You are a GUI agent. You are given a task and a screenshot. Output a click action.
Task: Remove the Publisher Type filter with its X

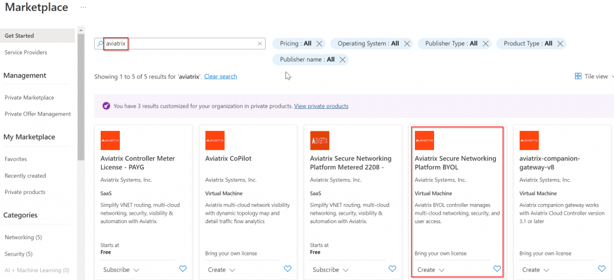pyautogui.click(x=486, y=43)
